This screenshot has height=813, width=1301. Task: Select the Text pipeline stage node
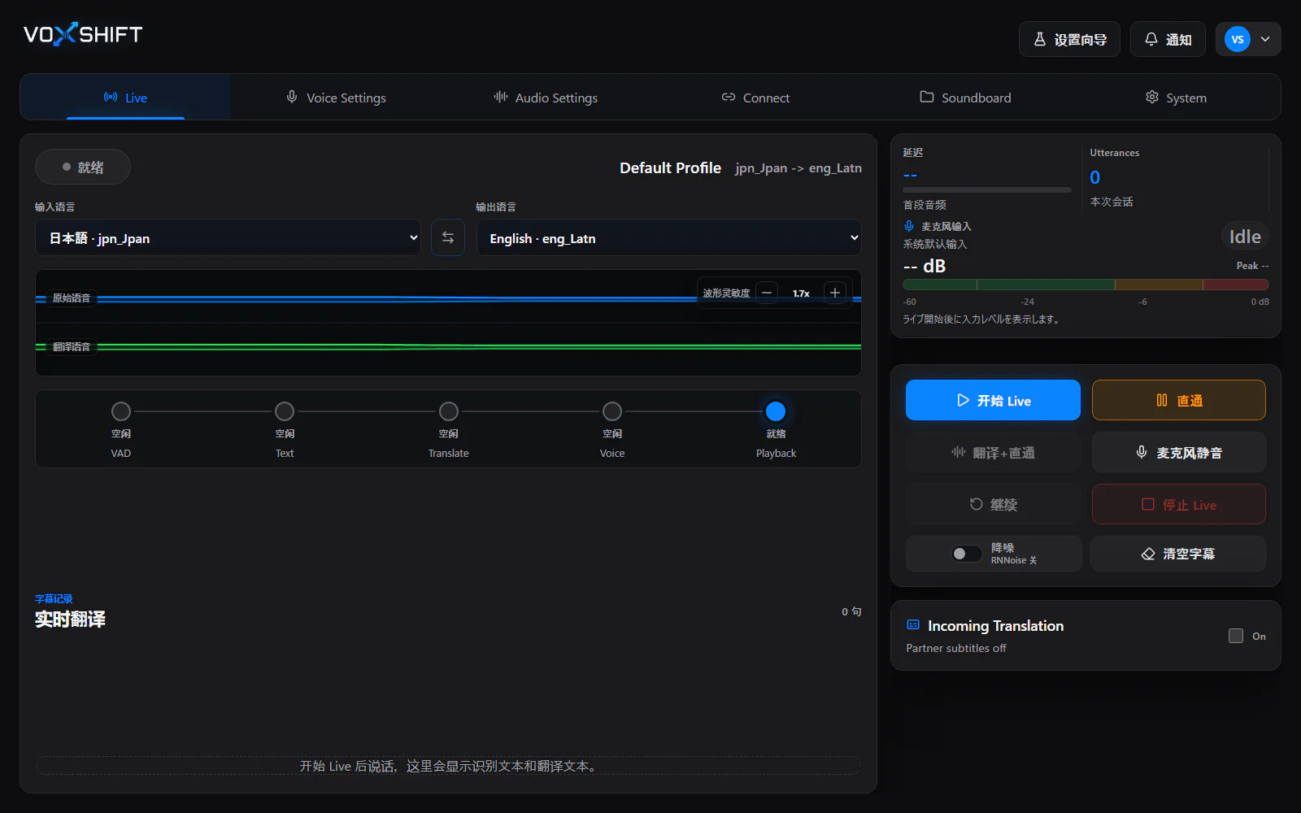285,411
